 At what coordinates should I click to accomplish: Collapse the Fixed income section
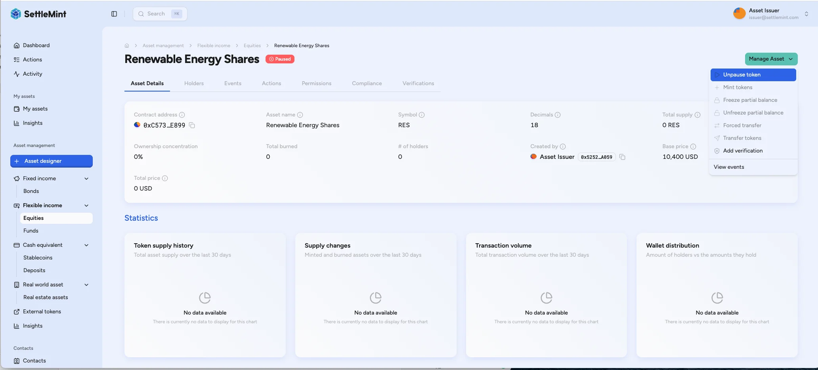pos(86,179)
